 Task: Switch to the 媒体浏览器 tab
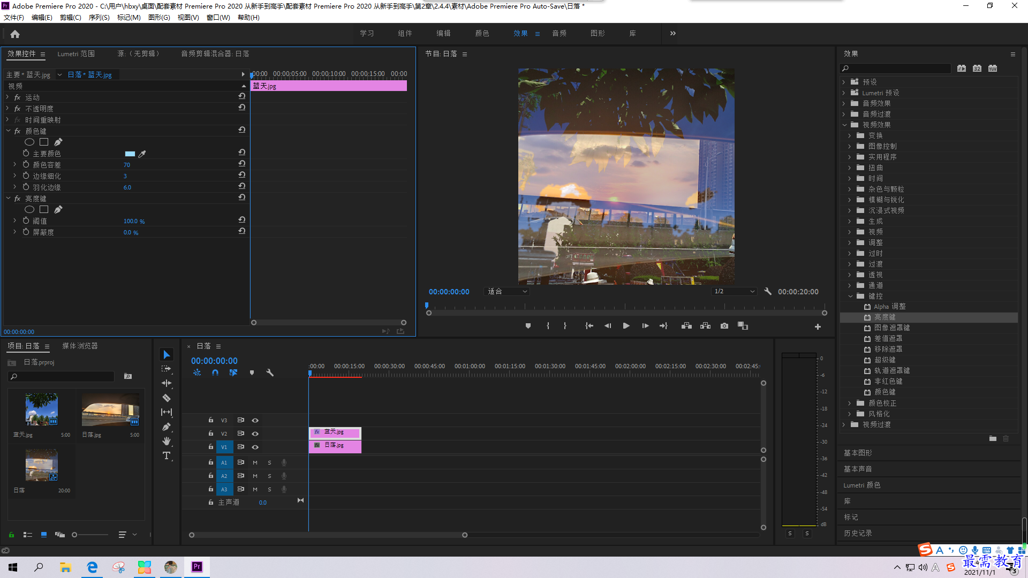coord(80,346)
